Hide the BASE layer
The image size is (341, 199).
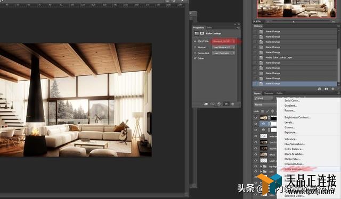click(256, 154)
